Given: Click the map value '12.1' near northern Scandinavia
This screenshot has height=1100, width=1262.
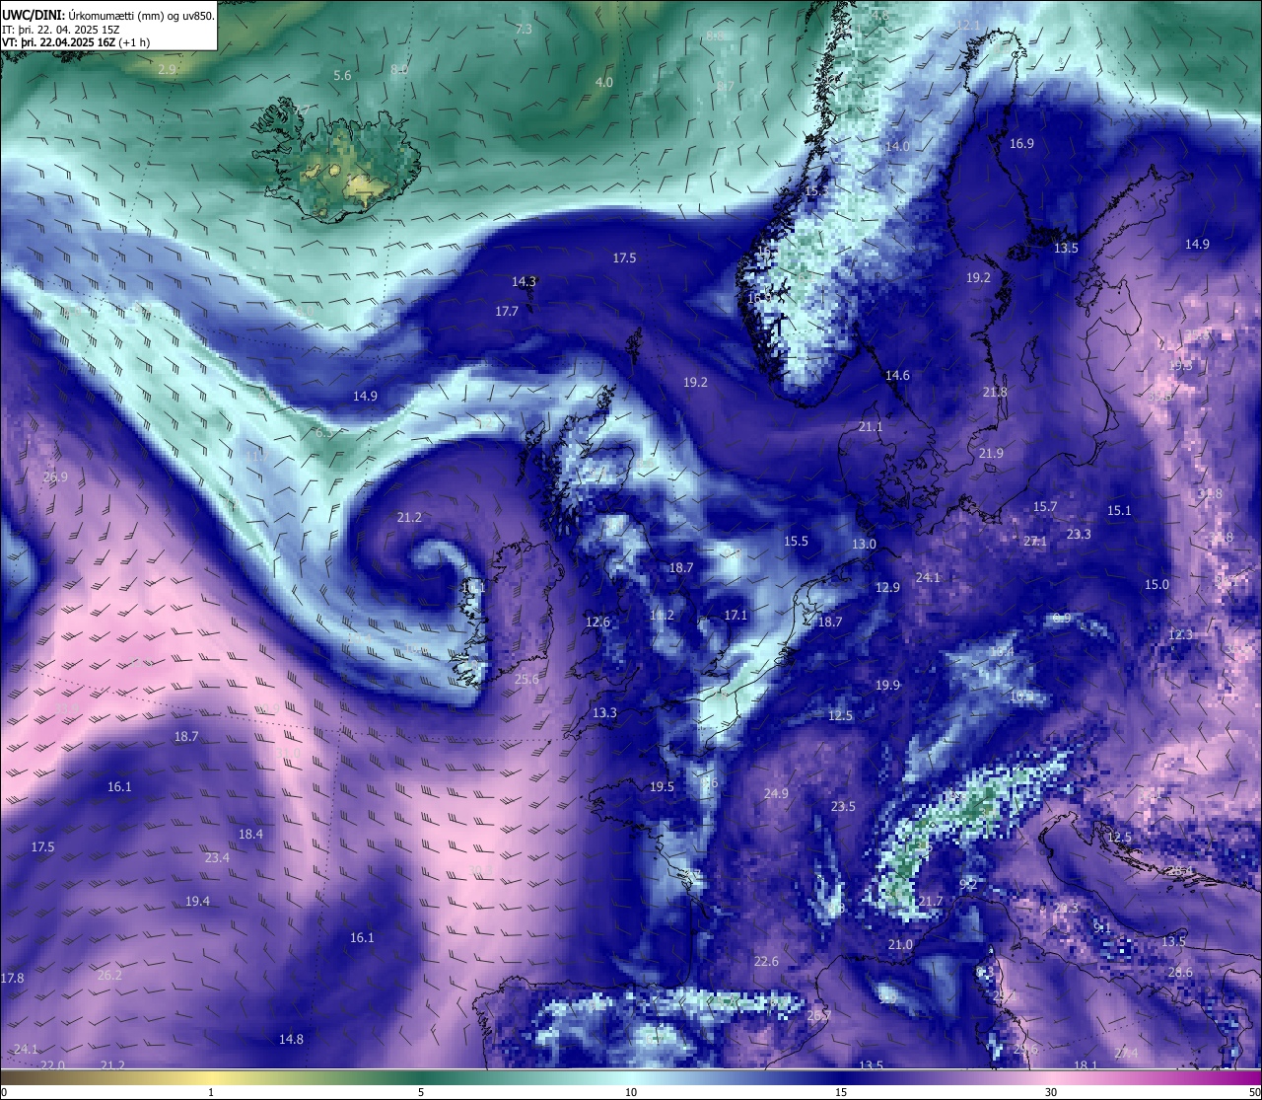Looking at the screenshot, I should [968, 25].
